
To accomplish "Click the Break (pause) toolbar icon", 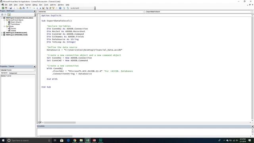I will [37, 8].
